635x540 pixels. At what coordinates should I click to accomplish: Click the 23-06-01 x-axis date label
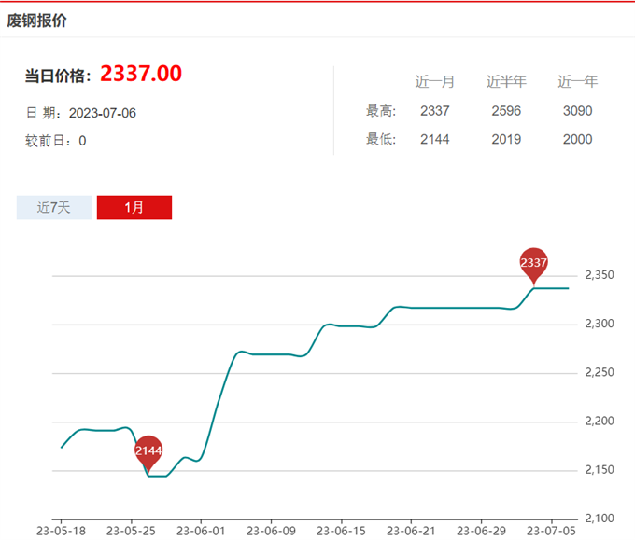coord(201,530)
